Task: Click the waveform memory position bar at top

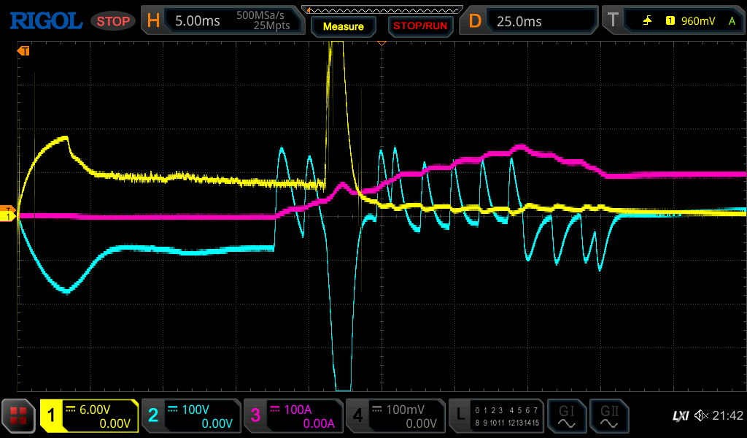Action: point(383,10)
